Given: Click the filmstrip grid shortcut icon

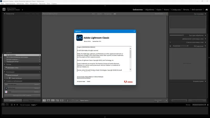Looking at the screenshot, I should pos(12,105).
